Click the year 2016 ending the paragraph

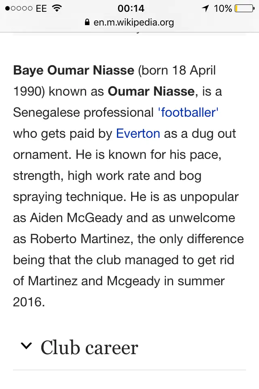27,302
